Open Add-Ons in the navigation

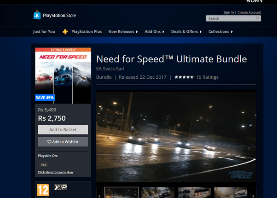tap(153, 32)
